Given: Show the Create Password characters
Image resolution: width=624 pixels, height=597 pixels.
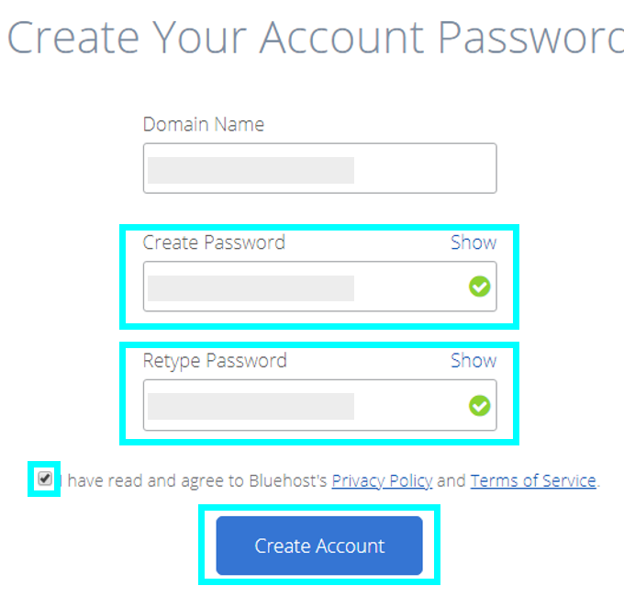Looking at the screenshot, I should pyautogui.click(x=474, y=242).
